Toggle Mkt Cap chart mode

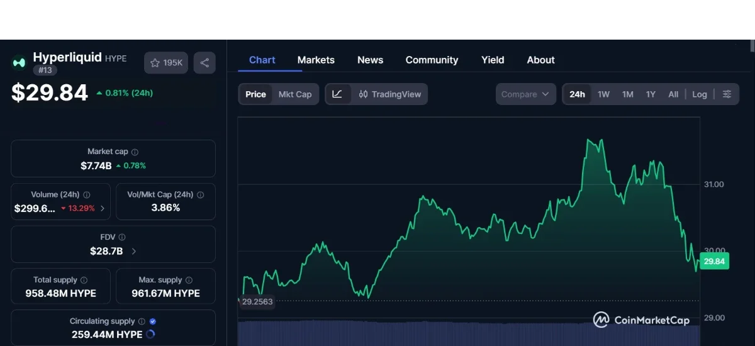click(x=295, y=94)
